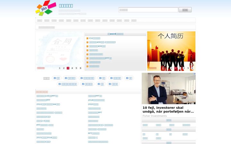Open the link starting with 2020
The height and width of the screenshot is (144, 231).
point(93,104)
